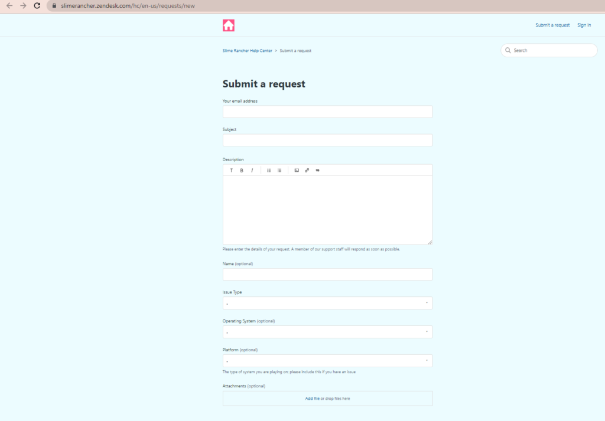Toggle bold formatting in Description editor

pyautogui.click(x=242, y=171)
